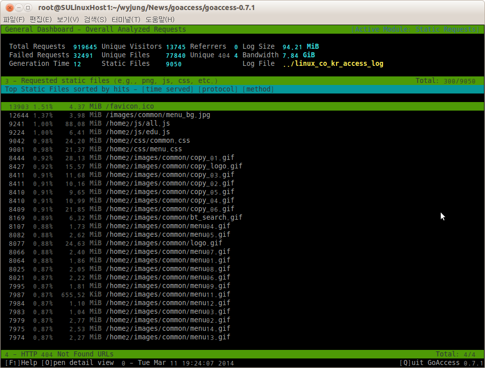This screenshot has width=485, height=368.
Task: Select the copy_01.gif row
Action: point(242,157)
